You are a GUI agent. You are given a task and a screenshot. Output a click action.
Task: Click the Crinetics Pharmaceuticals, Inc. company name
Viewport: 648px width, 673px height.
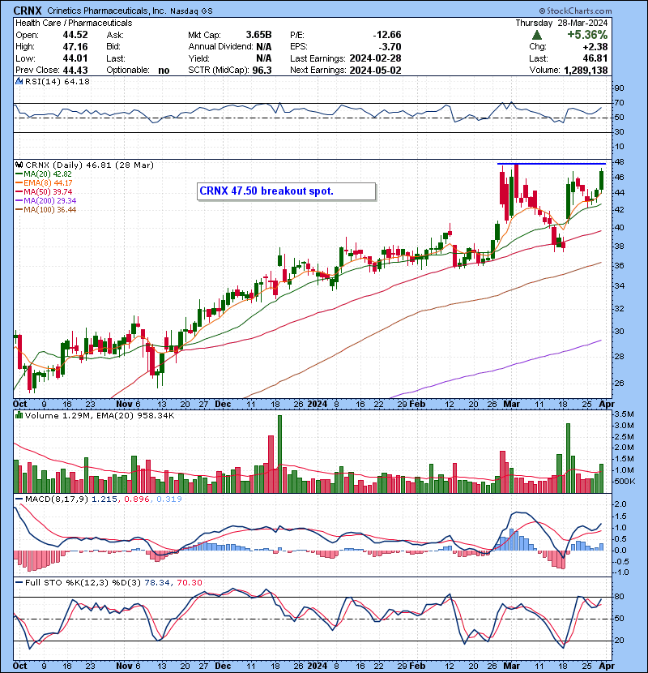point(106,11)
